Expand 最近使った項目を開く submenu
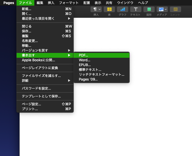This screenshot has width=192, height=156. (x=45, y=18)
